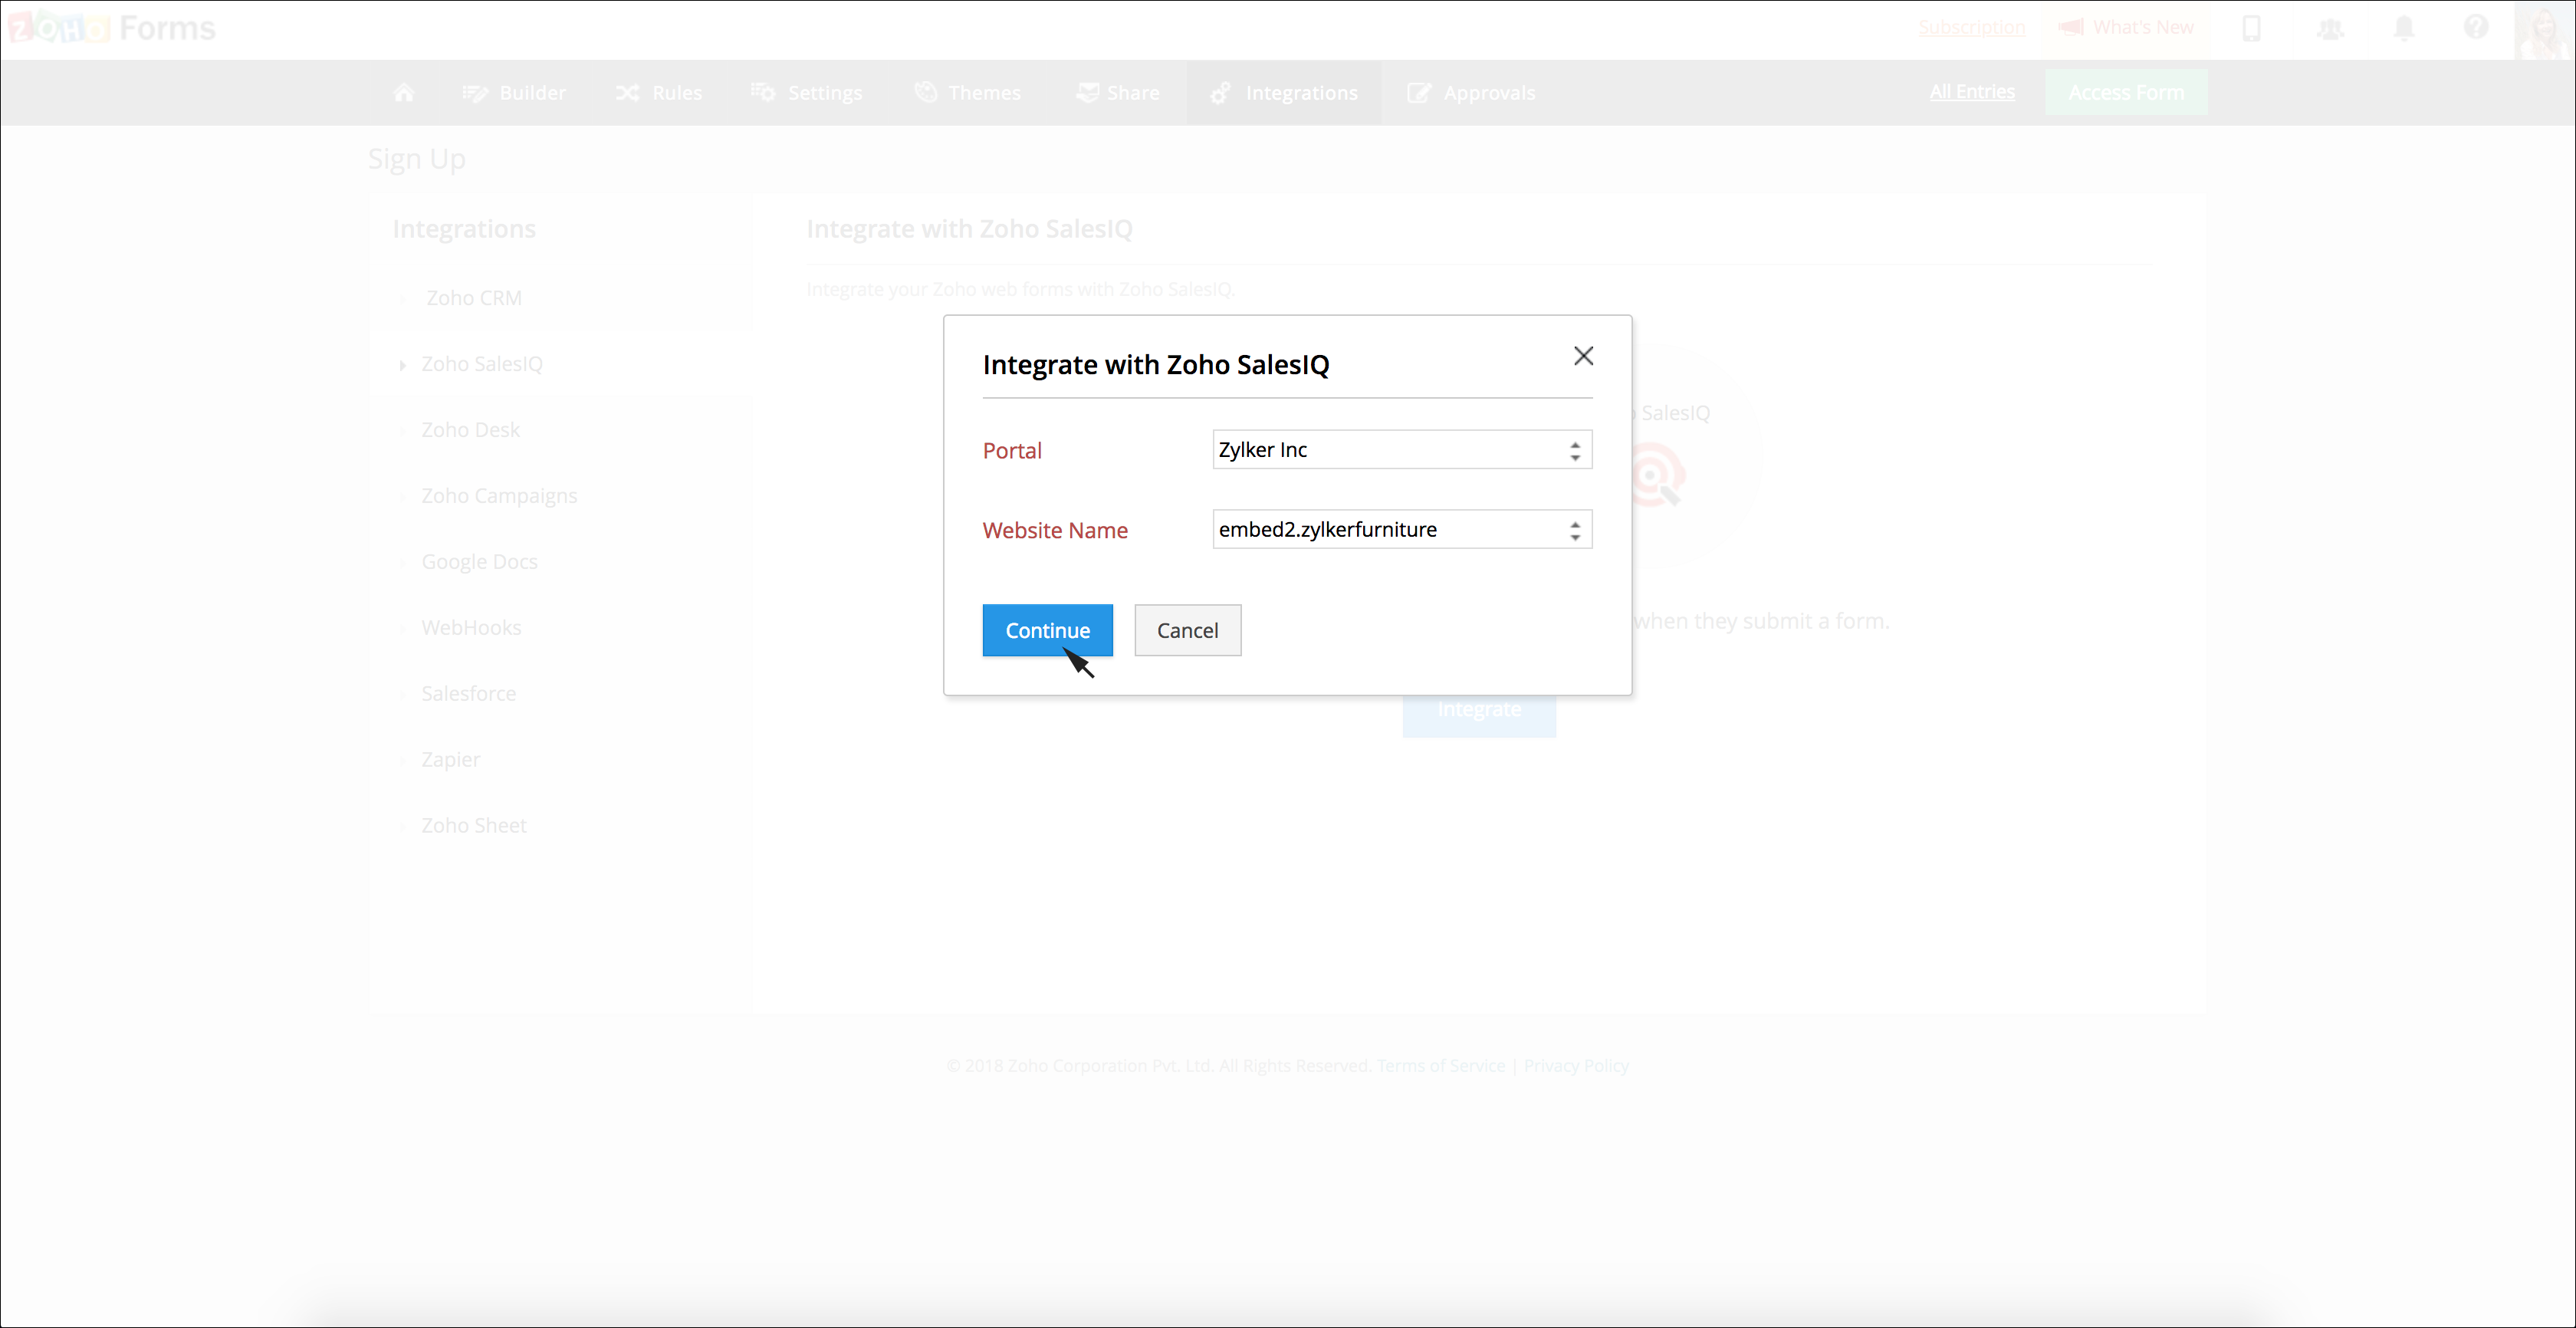The image size is (2576, 1328).
Task: Select Zoho Desk in Integrations list
Action: (x=470, y=430)
